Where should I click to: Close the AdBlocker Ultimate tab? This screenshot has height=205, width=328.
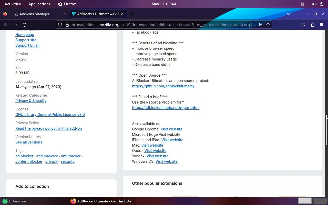point(122,14)
